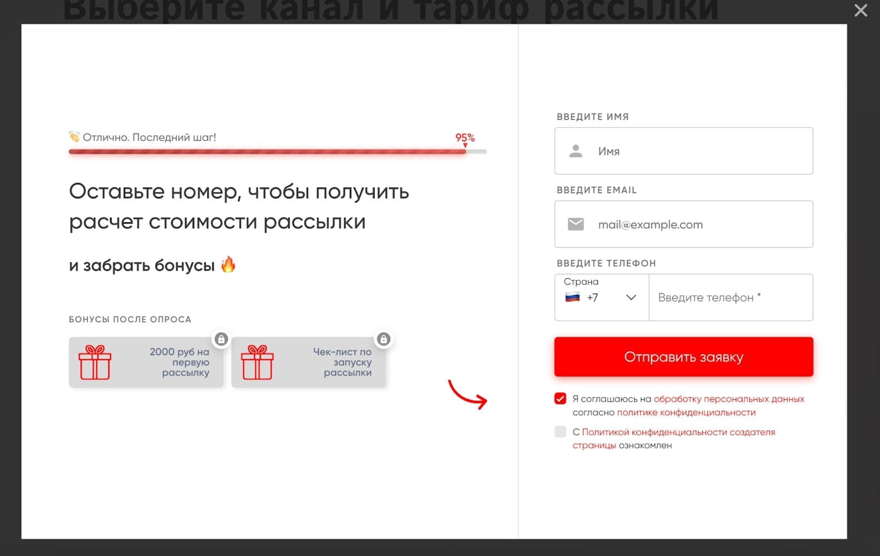Click the lock icon on the first bonus card

click(x=221, y=339)
